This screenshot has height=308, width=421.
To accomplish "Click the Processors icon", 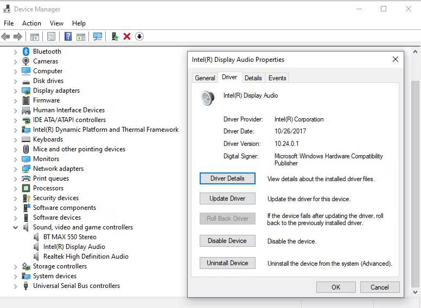I will tap(26, 188).
